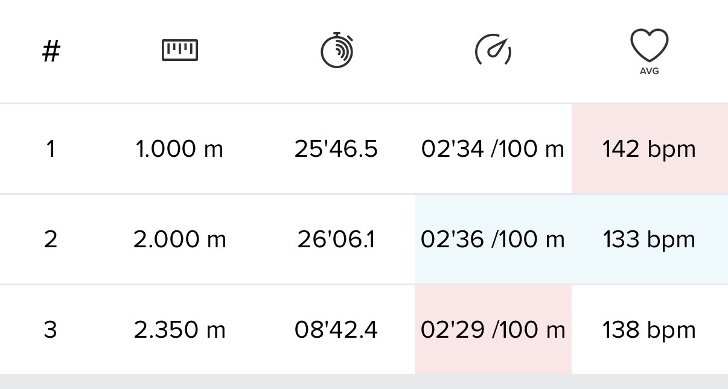The height and width of the screenshot is (389, 728).
Task: Click the 133 bpm heart rate
Action: 649,239
